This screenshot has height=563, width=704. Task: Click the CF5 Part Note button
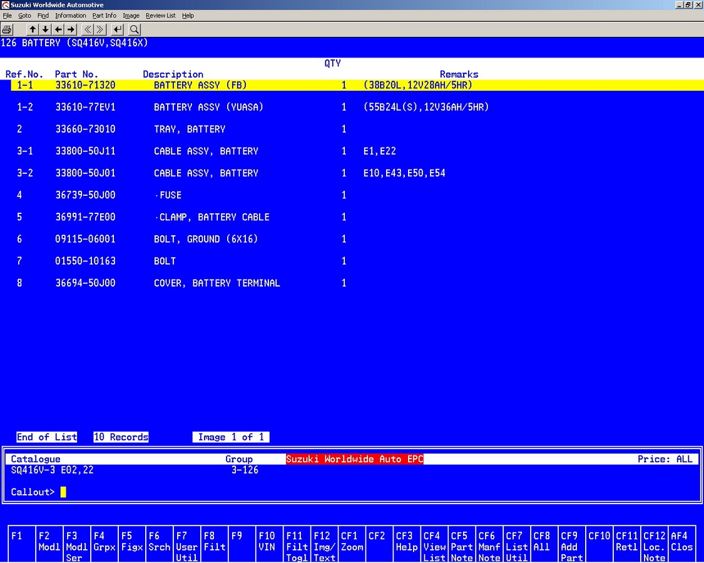pyautogui.click(x=462, y=544)
